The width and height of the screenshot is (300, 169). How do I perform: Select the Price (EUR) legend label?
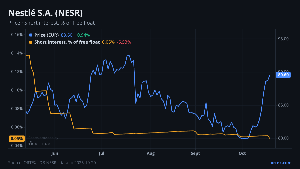pyautogui.click(x=47, y=35)
